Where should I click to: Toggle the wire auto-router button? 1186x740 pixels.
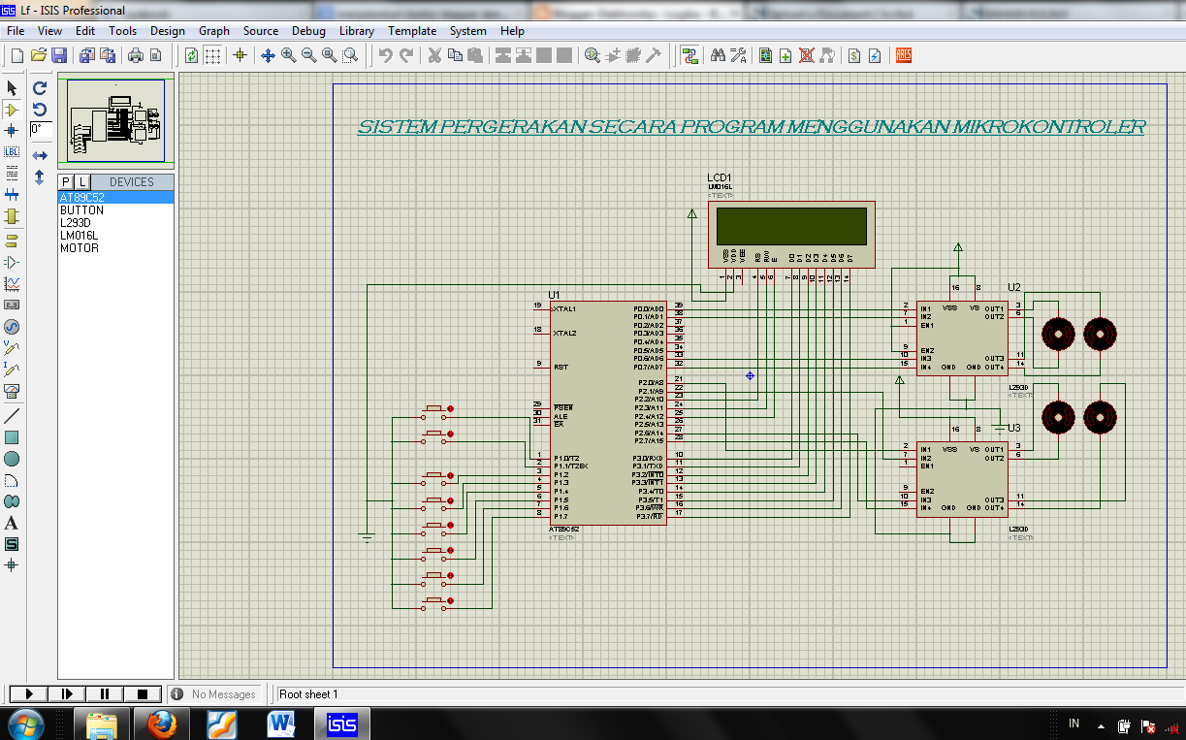point(689,56)
